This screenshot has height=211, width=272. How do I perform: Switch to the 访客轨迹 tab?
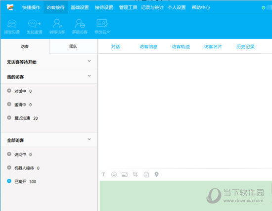click(181, 46)
